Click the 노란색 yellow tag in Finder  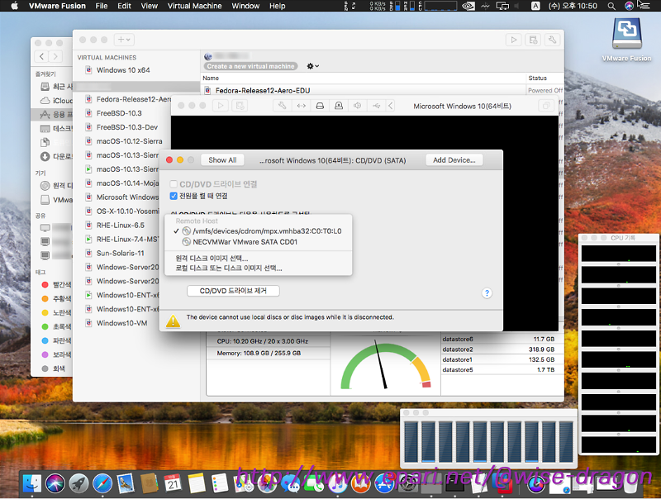[x=56, y=312]
